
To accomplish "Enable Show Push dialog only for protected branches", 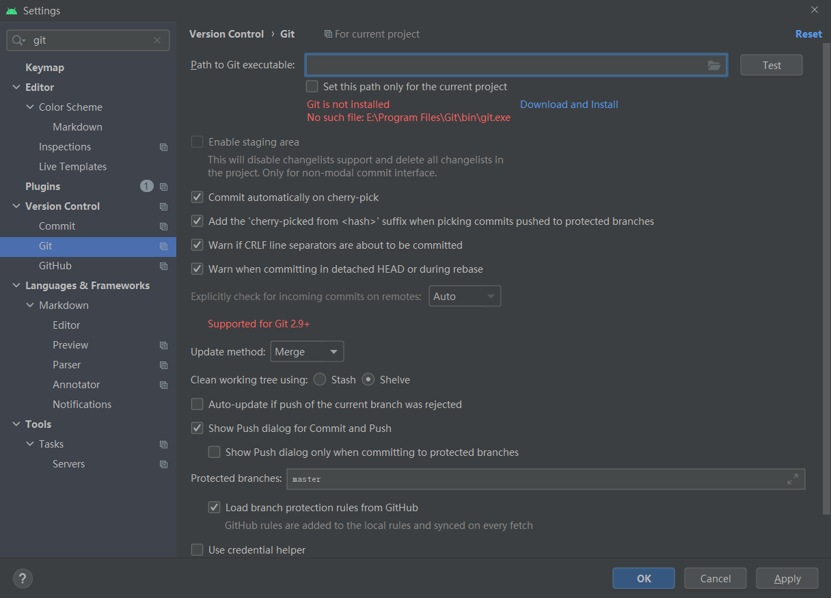I will click(x=214, y=452).
